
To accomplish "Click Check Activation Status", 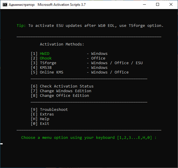I will [67, 86].
